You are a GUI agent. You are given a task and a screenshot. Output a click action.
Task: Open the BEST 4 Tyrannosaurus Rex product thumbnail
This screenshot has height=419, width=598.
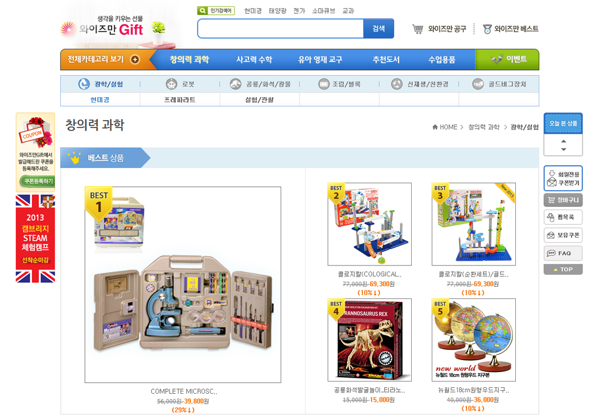point(370,340)
